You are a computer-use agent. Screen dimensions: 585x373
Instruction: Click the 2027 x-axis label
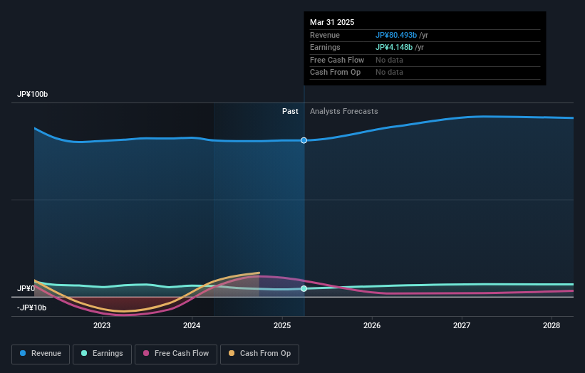(x=462, y=326)
